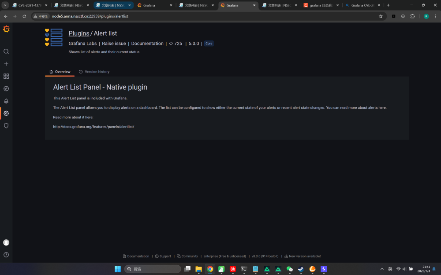The width and height of the screenshot is (441, 275).
Task: Click the address bar showing node5.anna.nssctf.cn
Action: (x=208, y=16)
